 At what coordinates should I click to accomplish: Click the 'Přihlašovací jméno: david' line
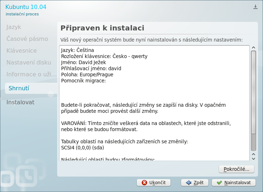tap(91, 68)
